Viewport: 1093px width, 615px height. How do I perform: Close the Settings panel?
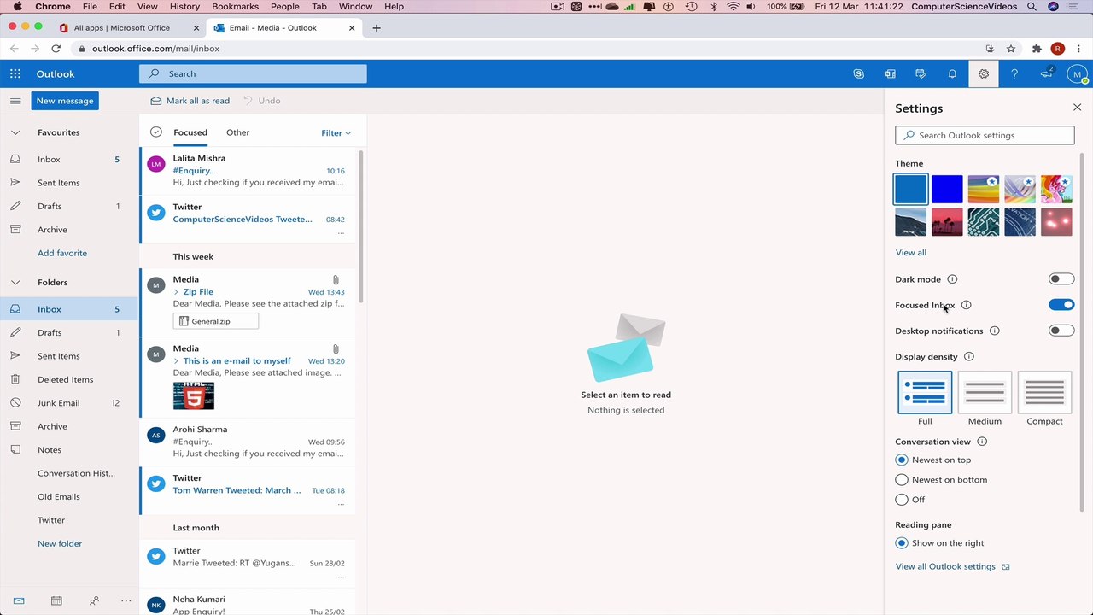click(x=1077, y=108)
